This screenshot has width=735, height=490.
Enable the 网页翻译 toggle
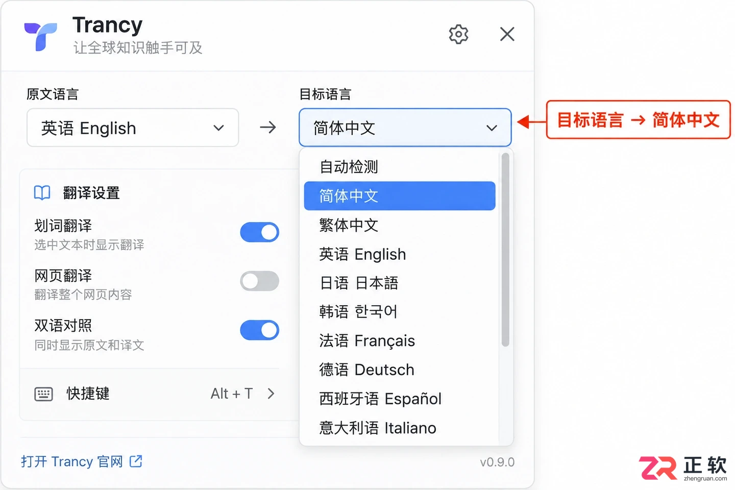tap(260, 281)
